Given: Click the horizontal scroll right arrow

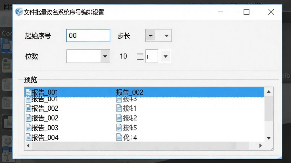Looking at the screenshot, I should [x=260, y=146].
